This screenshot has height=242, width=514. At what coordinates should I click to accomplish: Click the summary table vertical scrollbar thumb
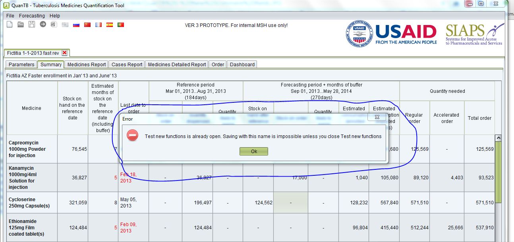pyautogui.click(x=498, y=173)
